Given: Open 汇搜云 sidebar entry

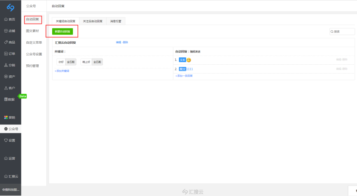Looking at the screenshot, I should [12, 176].
